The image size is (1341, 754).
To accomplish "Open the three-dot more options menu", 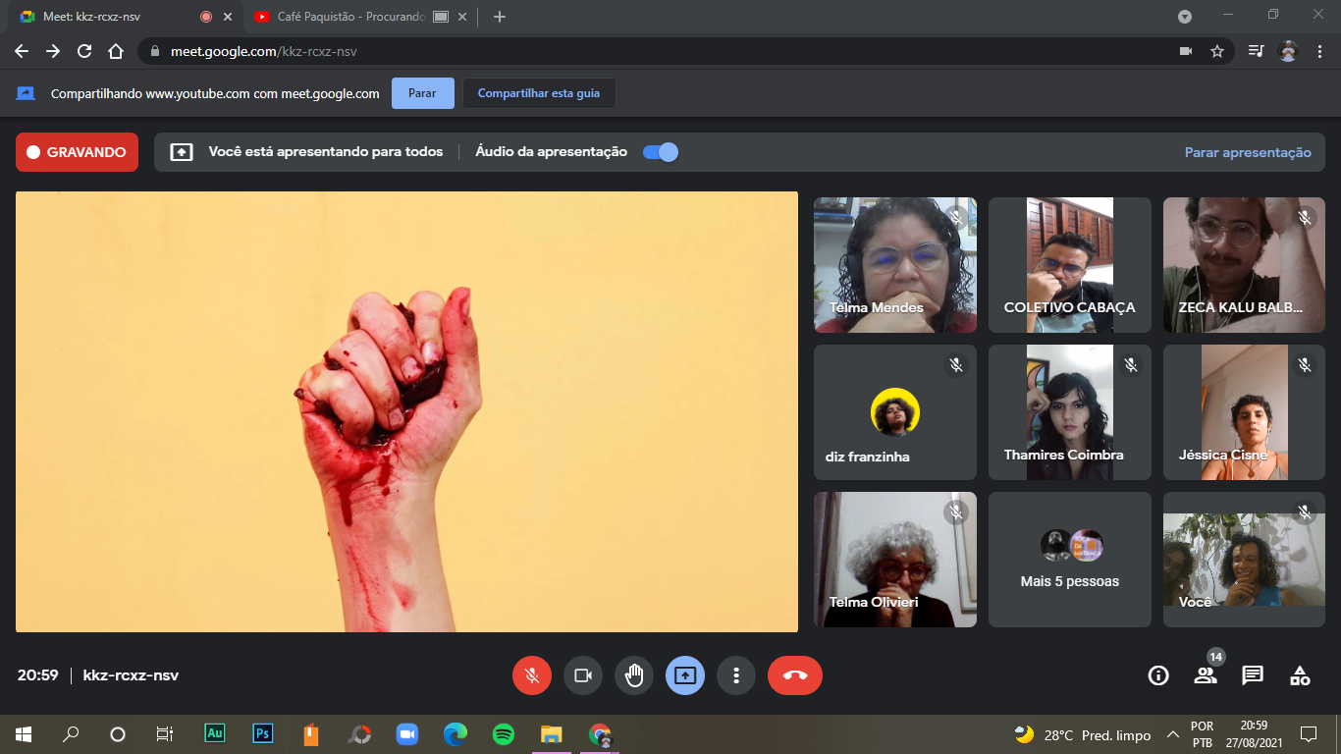I will (735, 675).
